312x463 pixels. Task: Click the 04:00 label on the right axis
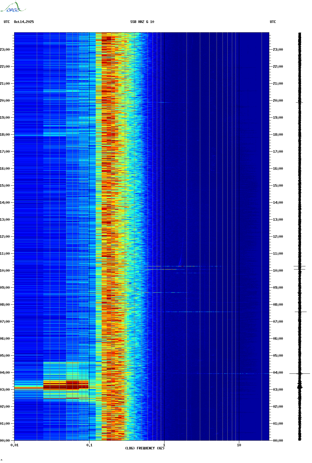277,373
